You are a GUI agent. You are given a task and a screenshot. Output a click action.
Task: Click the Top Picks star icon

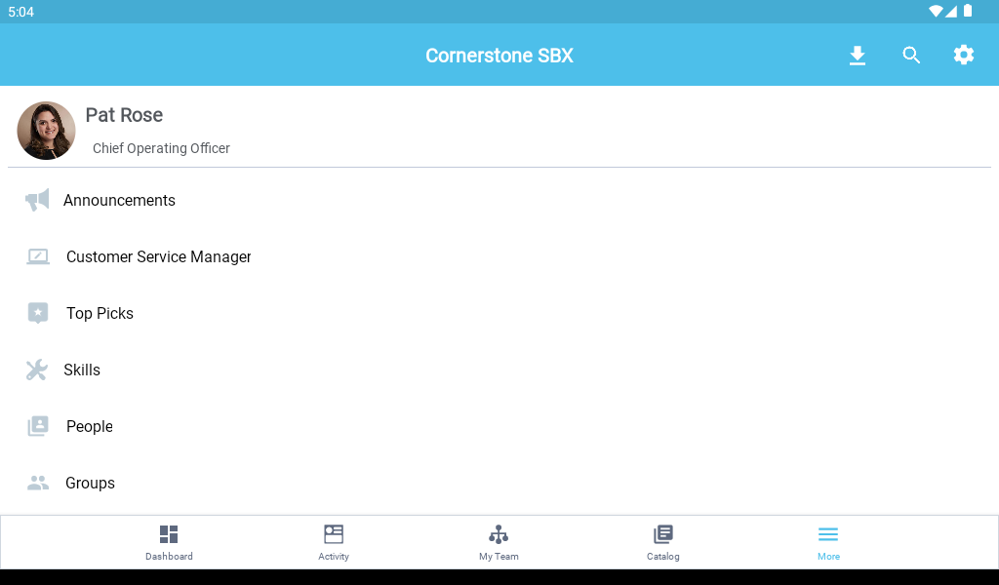point(37,313)
